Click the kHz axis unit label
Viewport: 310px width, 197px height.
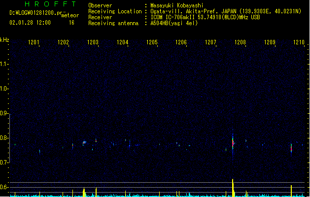pyautogui.click(x=4, y=40)
